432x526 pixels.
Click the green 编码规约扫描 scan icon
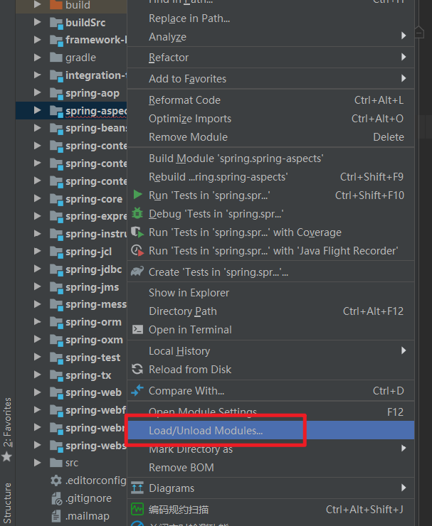[137, 509]
